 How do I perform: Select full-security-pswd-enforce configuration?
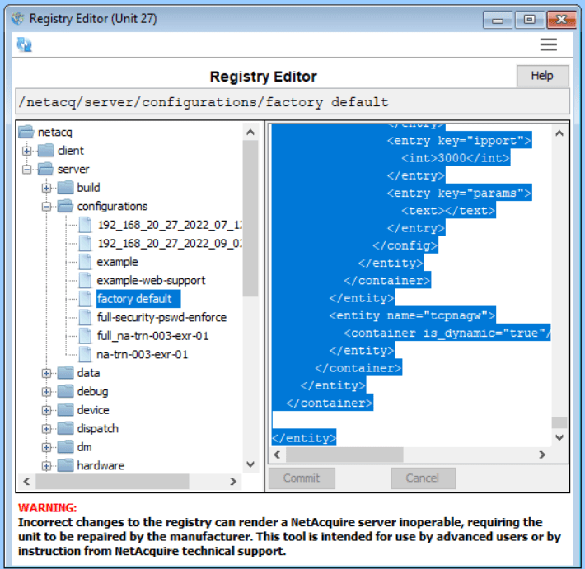point(161,317)
